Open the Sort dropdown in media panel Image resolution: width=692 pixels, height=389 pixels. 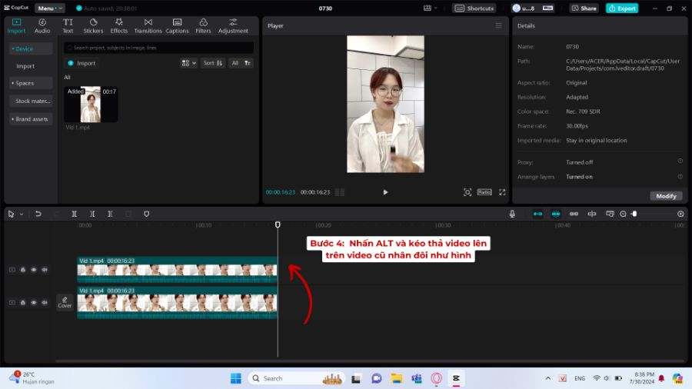[x=213, y=63]
